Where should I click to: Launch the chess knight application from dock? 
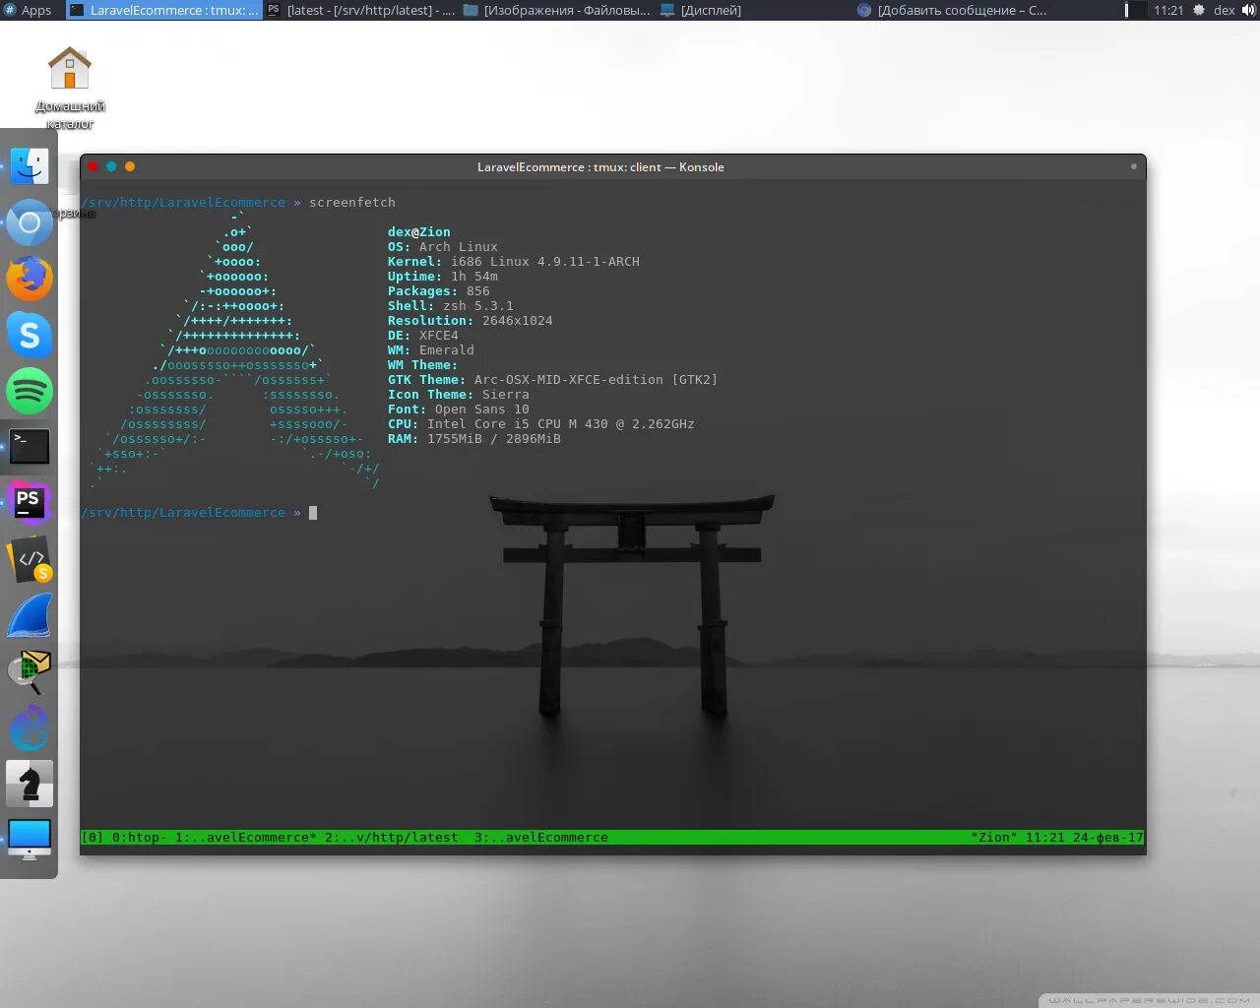(30, 785)
